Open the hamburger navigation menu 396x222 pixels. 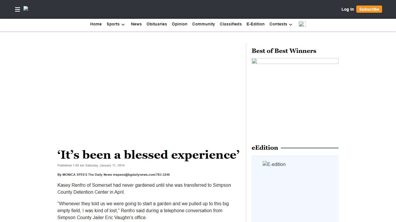coord(17,9)
